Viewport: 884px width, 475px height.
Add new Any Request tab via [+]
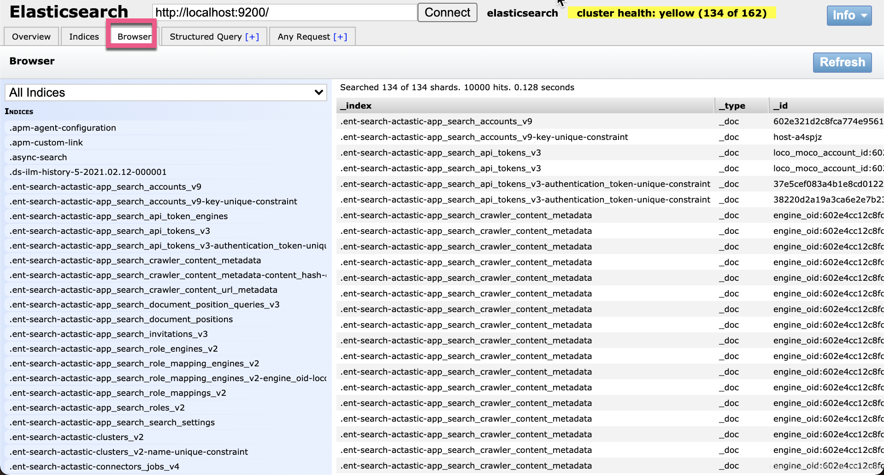click(x=340, y=36)
